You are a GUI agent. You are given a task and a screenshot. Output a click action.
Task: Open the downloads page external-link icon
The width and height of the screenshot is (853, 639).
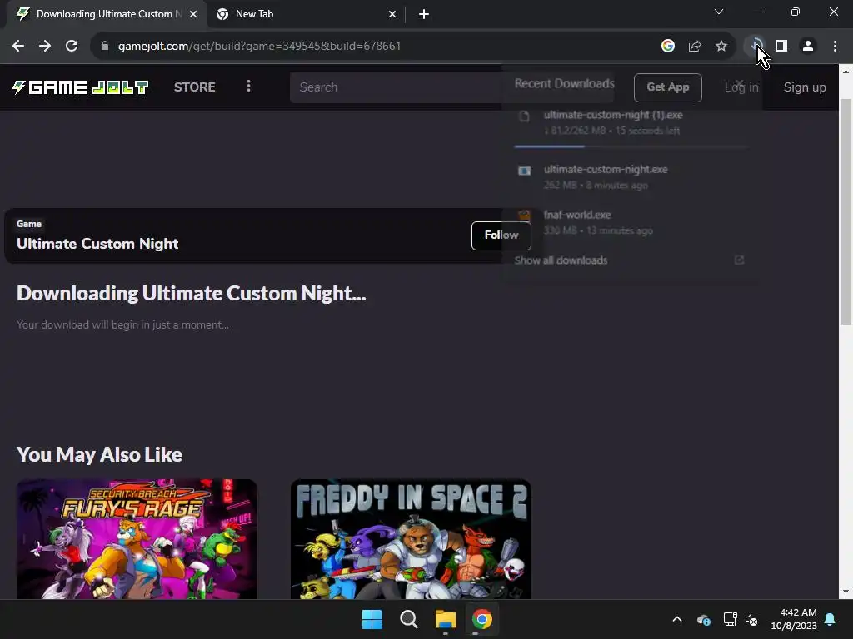coord(739,260)
